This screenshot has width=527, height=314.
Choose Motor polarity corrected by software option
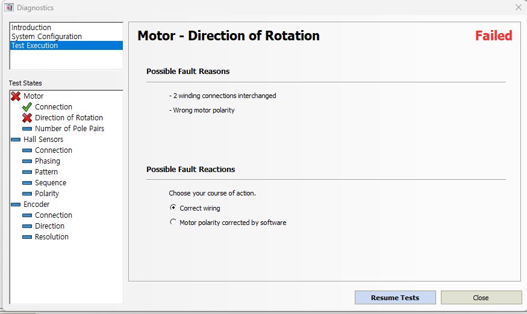point(173,222)
